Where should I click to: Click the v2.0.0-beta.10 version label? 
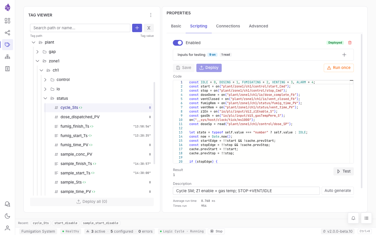click(338, 231)
